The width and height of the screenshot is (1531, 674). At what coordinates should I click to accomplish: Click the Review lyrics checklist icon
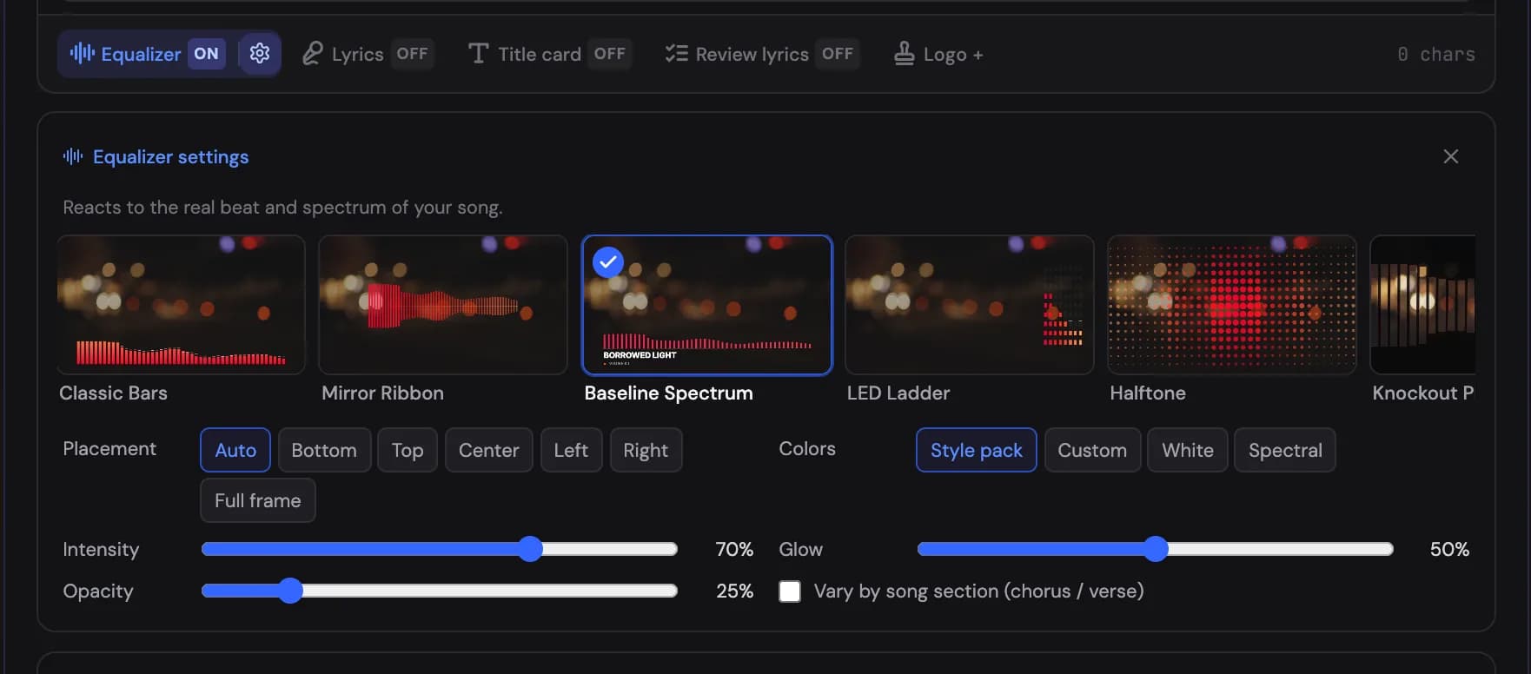tap(676, 54)
